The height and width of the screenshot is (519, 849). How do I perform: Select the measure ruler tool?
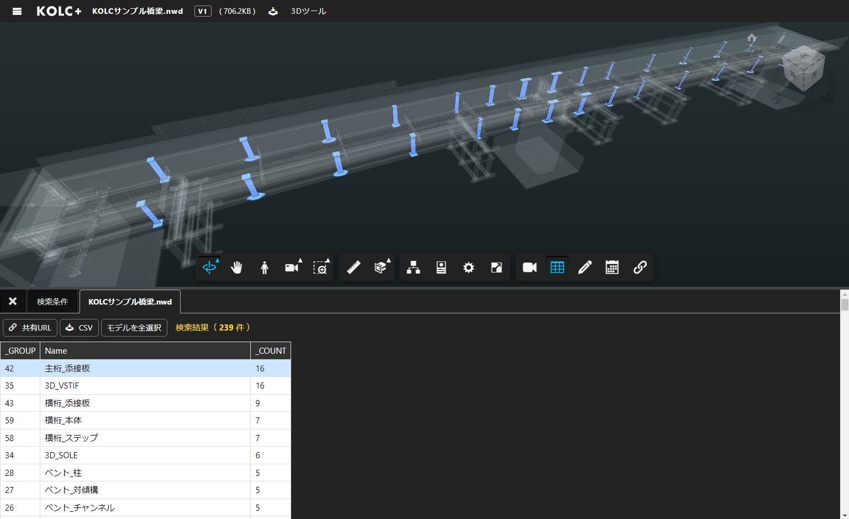[354, 268]
